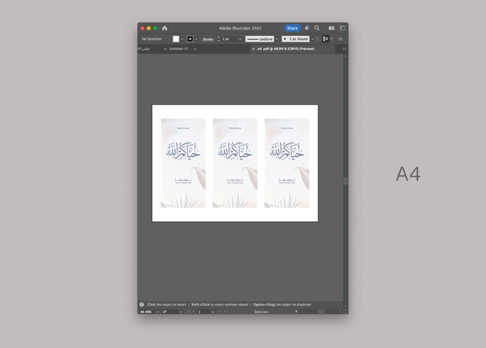Click the stroke weight stepper arrows

(218, 39)
